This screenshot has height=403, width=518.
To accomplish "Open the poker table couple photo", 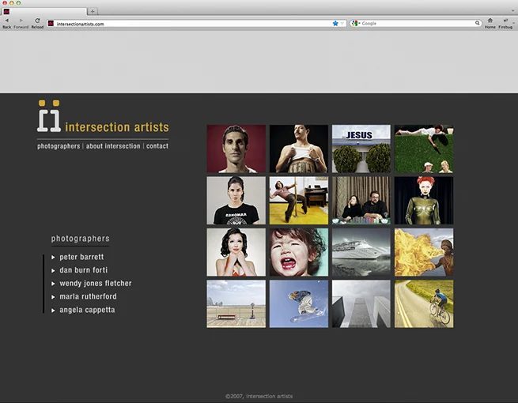I will (361, 201).
